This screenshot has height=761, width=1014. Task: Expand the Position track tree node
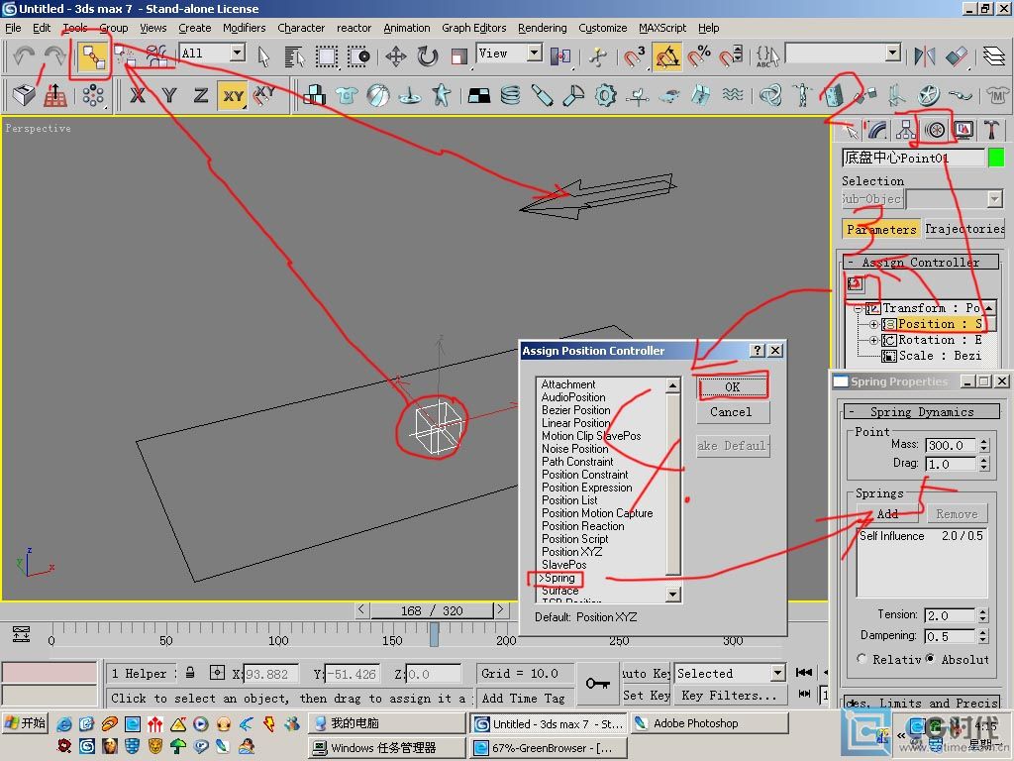pos(873,324)
